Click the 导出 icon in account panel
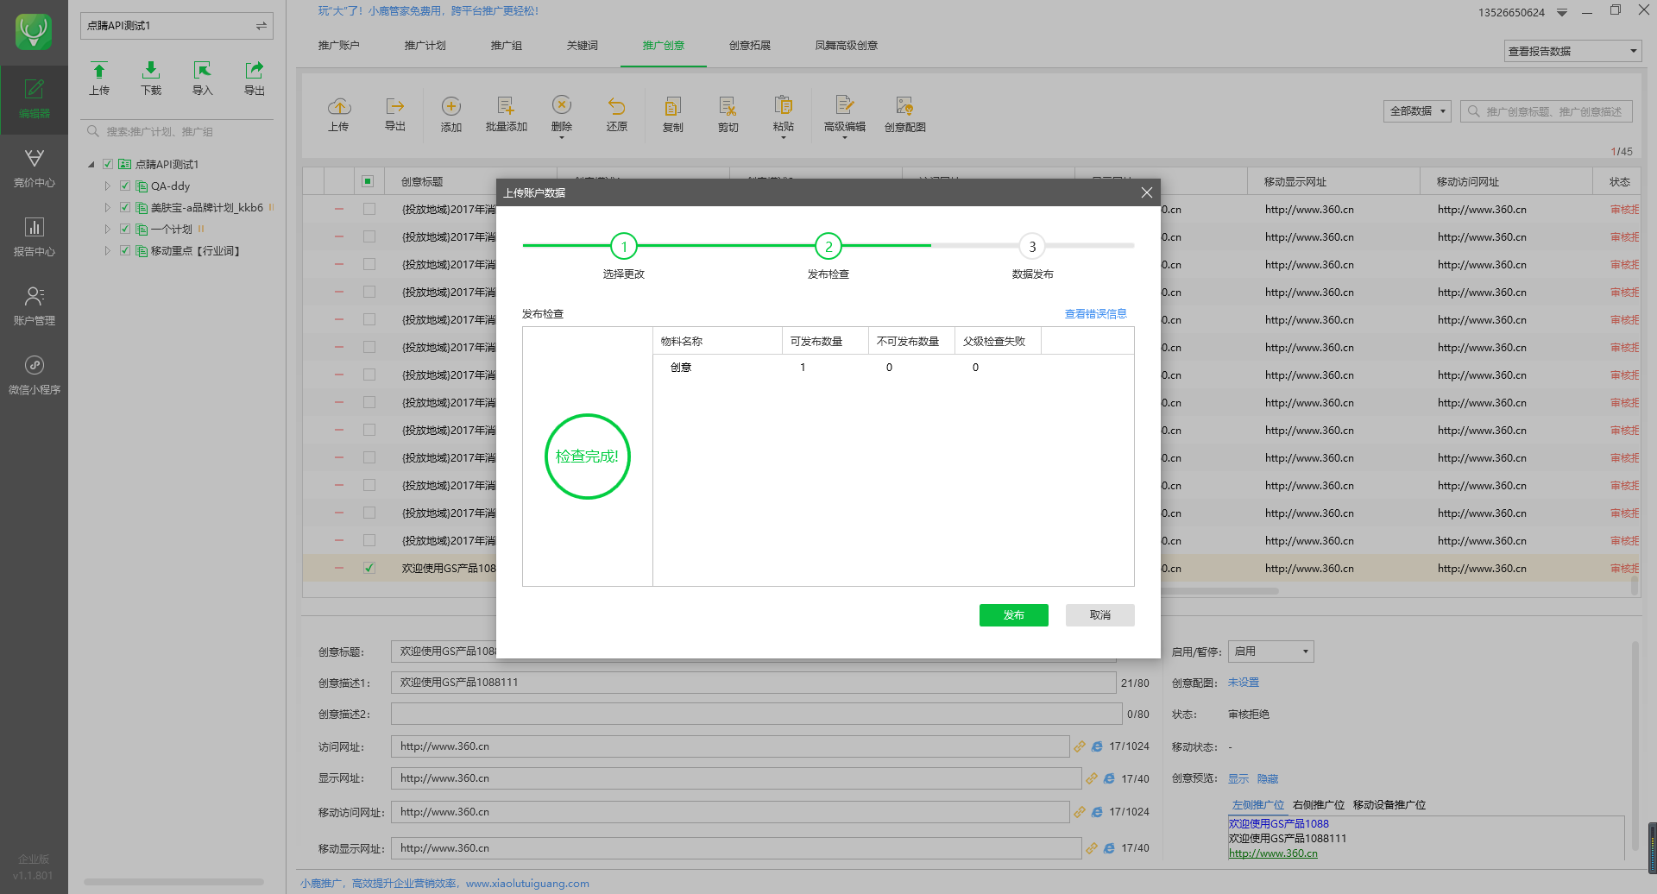 pos(254,78)
